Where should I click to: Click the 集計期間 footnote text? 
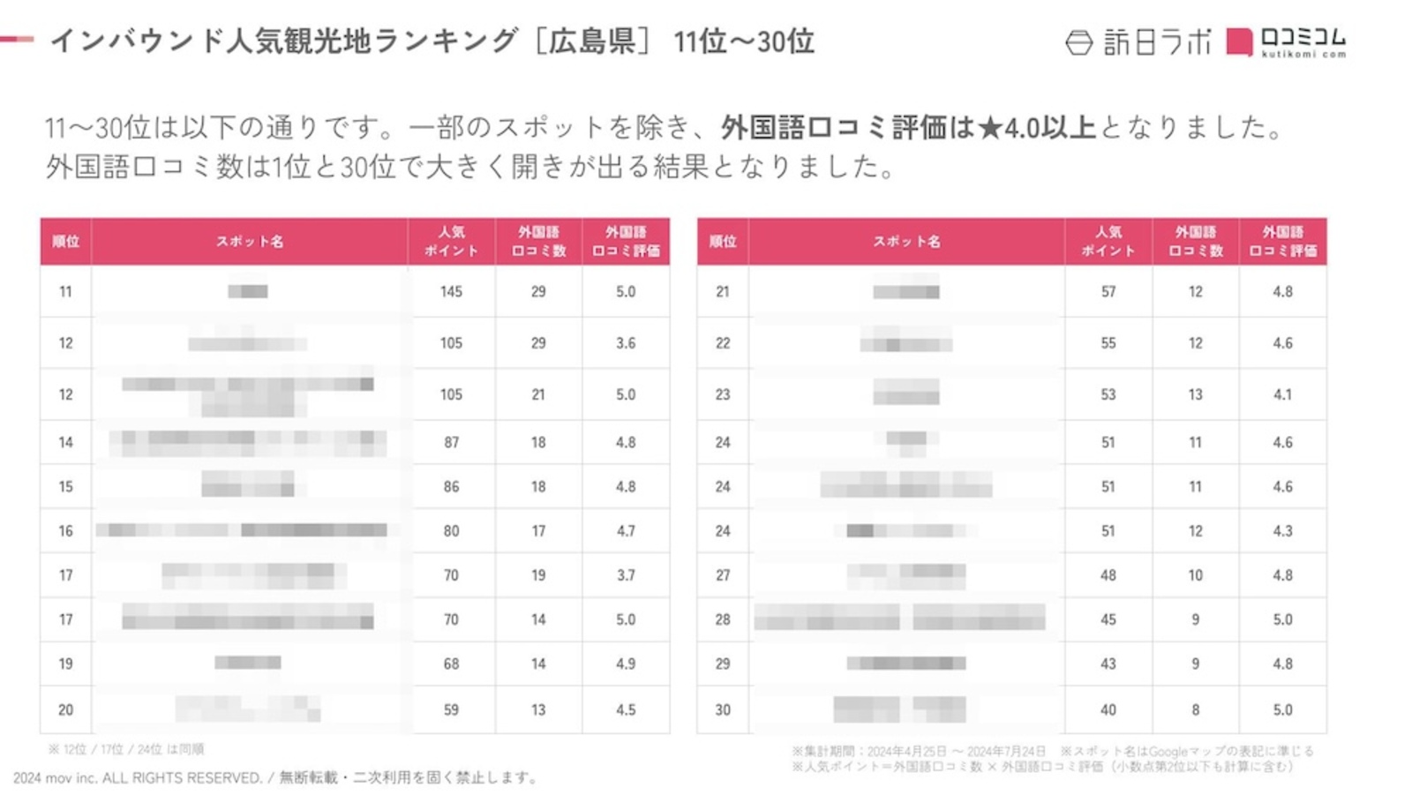(918, 752)
